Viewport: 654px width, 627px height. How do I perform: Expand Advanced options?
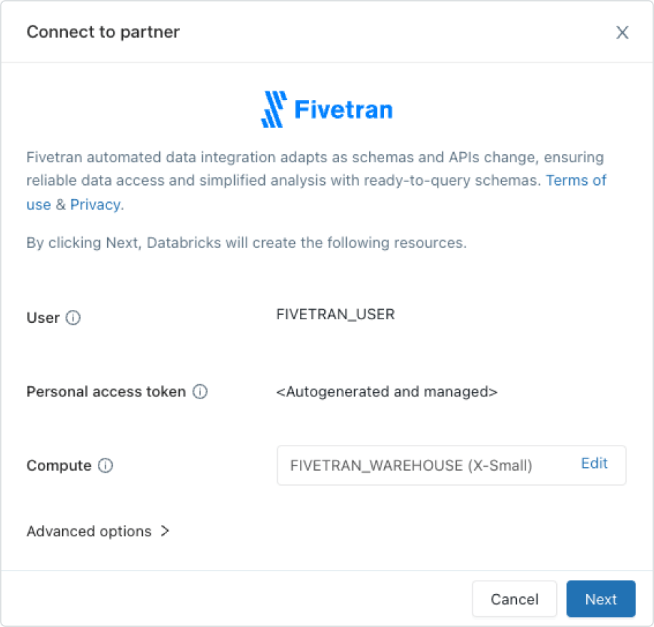tap(98, 531)
